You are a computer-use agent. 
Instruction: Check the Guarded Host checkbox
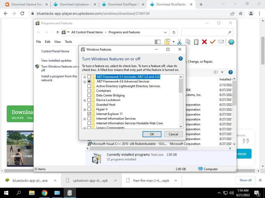click(x=89, y=105)
